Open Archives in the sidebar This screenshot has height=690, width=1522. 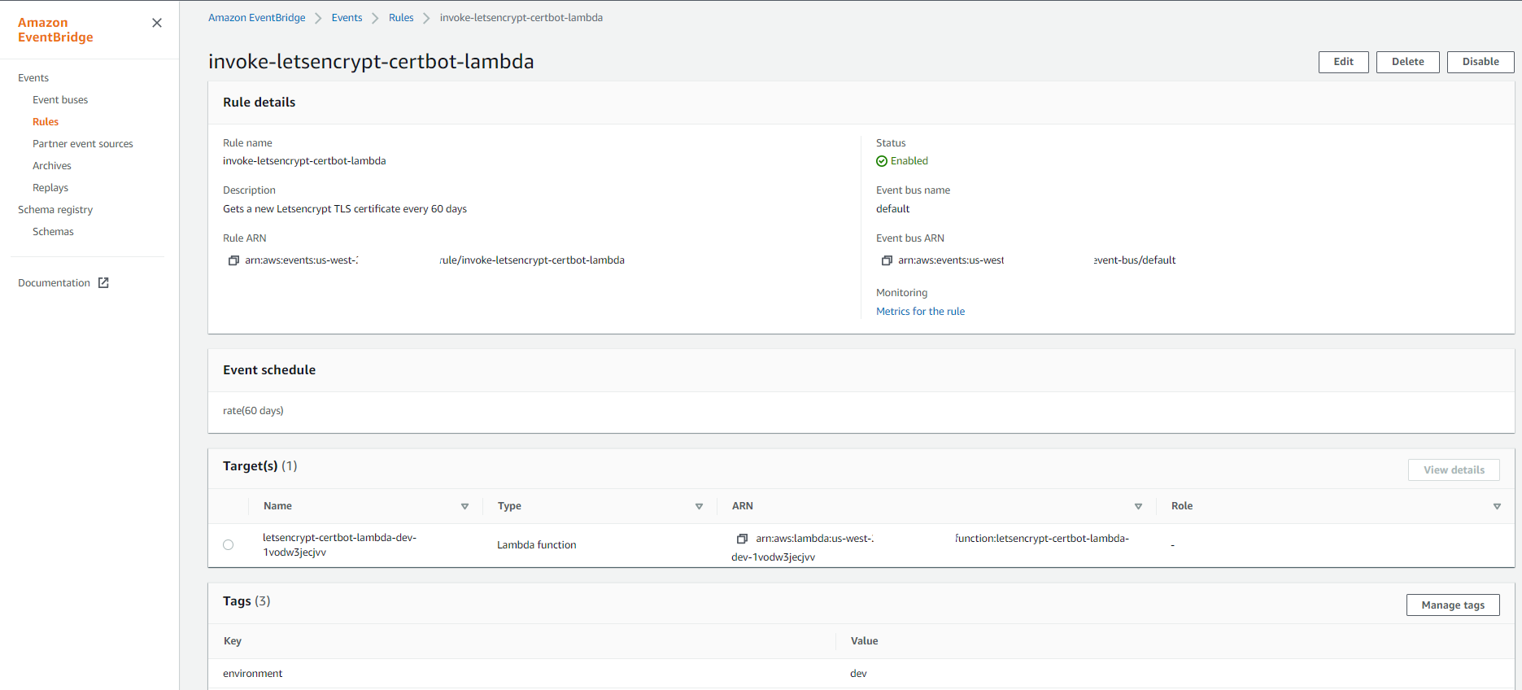tap(52, 166)
